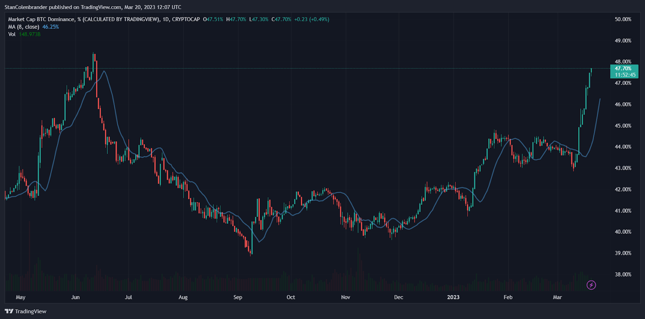Click the purple lightning bolt icon
The image size is (645, 319).
tap(591, 285)
